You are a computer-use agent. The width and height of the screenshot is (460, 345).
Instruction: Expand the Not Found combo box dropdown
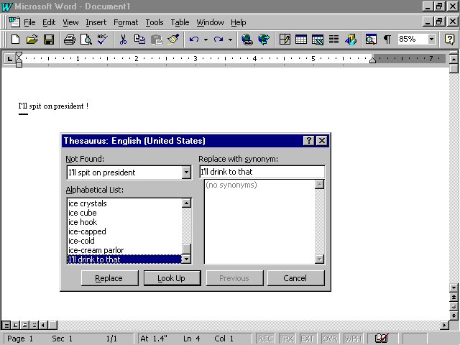pyautogui.click(x=186, y=172)
